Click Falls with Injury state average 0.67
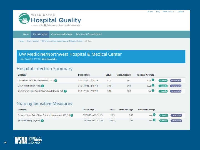Image resolution: width=200 pixels, height=150 pixels. (x=131, y=121)
